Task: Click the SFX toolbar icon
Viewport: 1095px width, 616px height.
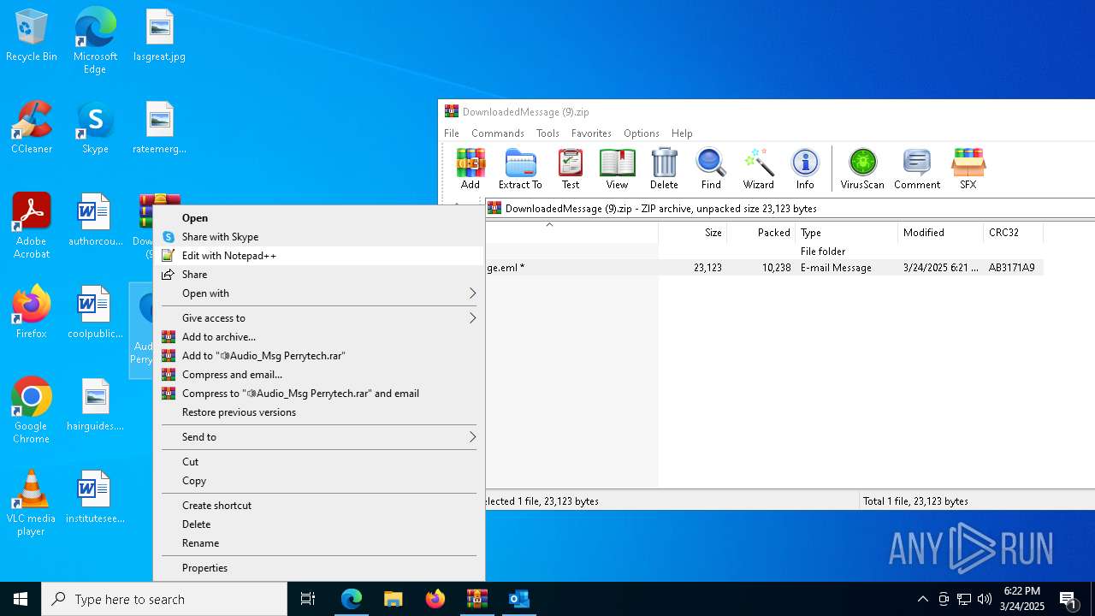Action: 968,169
